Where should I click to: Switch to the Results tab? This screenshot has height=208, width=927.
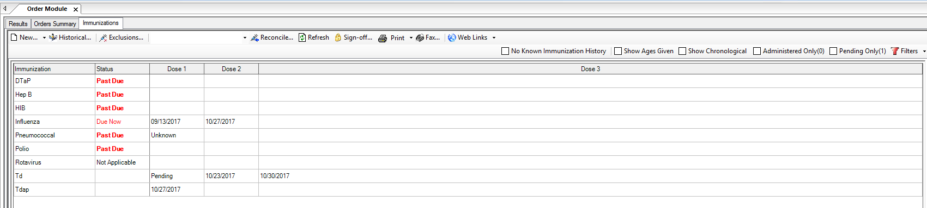[x=18, y=24]
